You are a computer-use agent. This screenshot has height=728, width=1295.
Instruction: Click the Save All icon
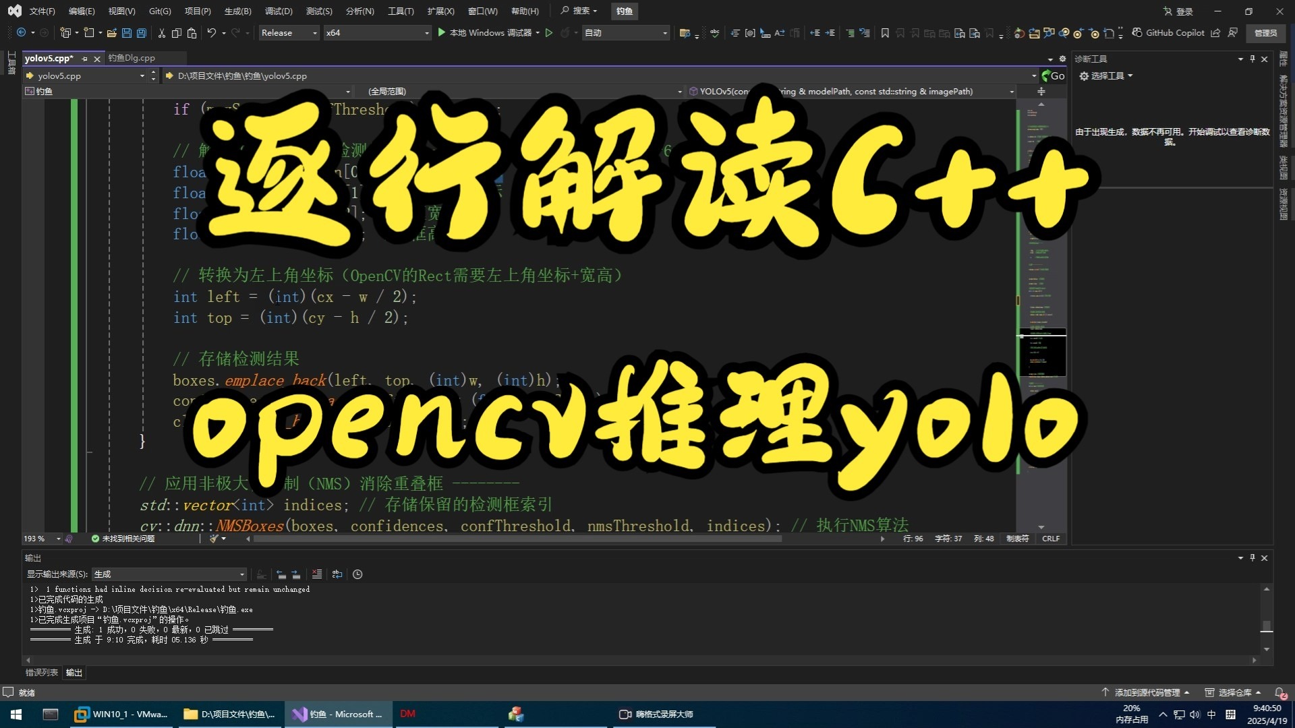[142, 32]
